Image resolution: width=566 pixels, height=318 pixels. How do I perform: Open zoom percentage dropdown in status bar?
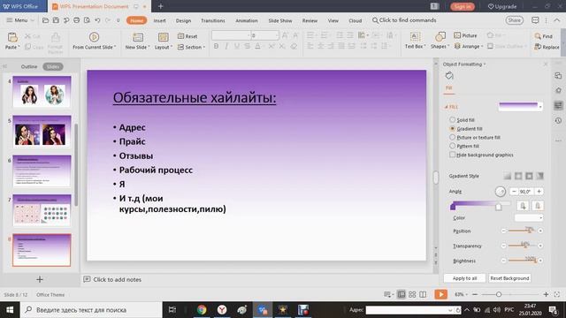pos(461,294)
